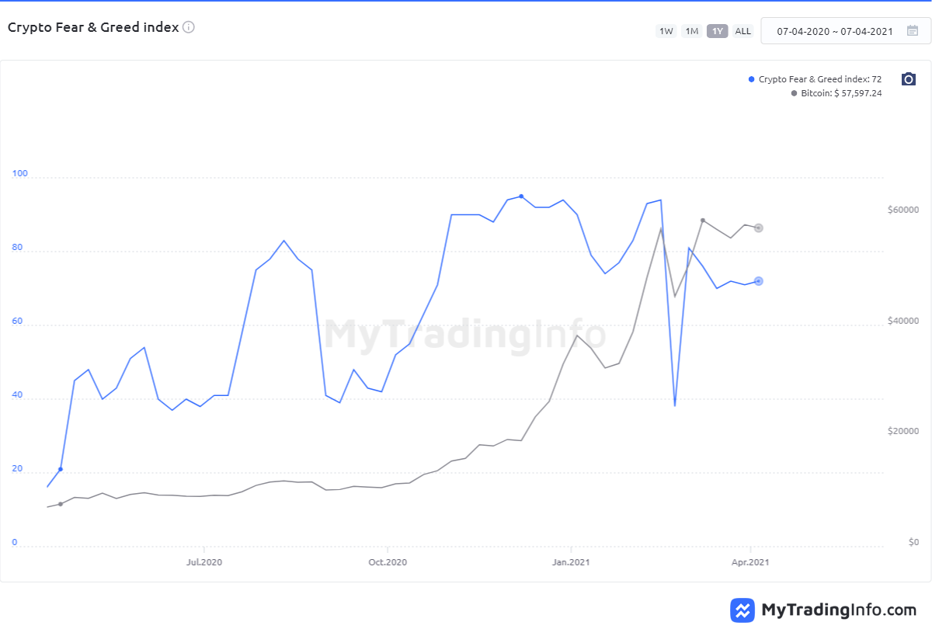Viewport: 932px width, 629px height.
Task: Click the Crypto Fear & Greed index heading
Action: (93, 27)
